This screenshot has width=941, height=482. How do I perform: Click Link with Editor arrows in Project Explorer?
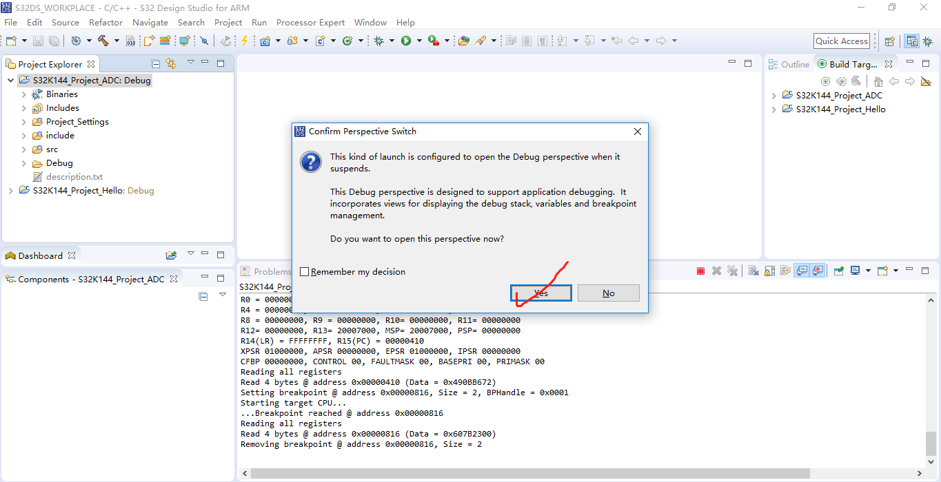click(171, 63)
